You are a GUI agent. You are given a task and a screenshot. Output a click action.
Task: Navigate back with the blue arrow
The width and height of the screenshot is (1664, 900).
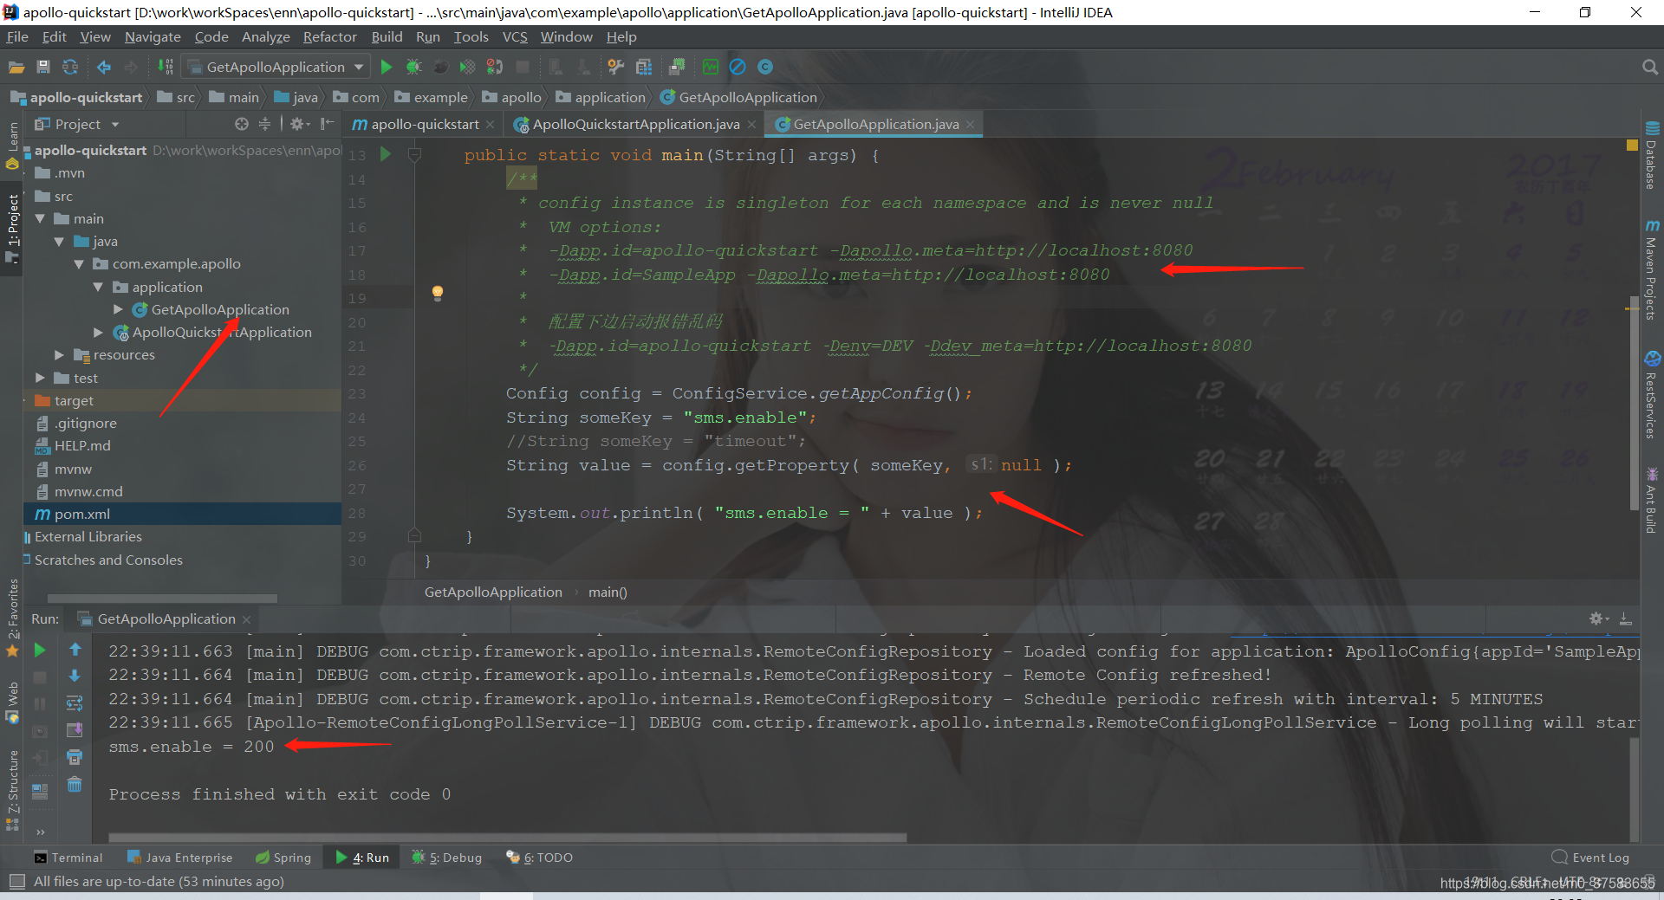coord(104,67)
